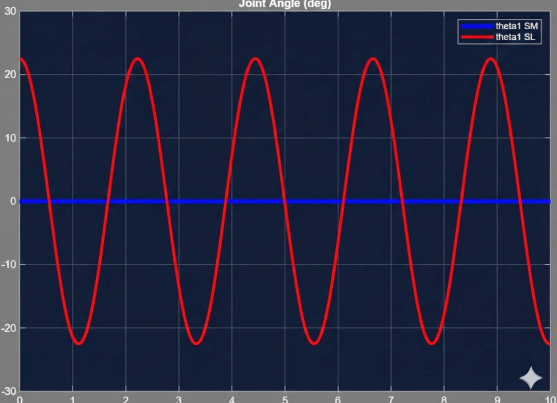The height and width of the screenshot is (403, 557).
Task: Click the x-axis tick label 2
Action: click(126, 399)
